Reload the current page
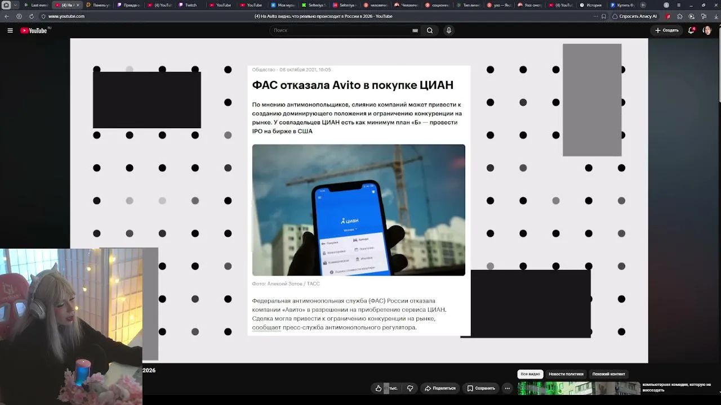The height and width of the screenshot is (405, 721). pyautogui.click(x=31, y=16)
